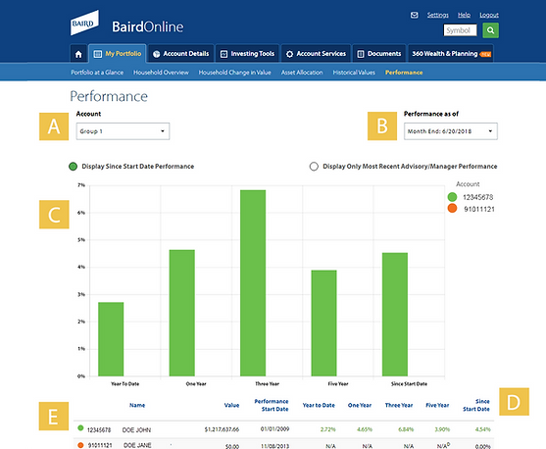546x449 pixels.
Task: Go to Household Overview
Action: tap(161, 73)
